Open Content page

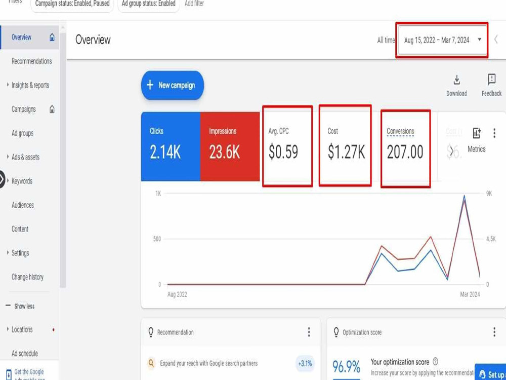click(20, 229)
